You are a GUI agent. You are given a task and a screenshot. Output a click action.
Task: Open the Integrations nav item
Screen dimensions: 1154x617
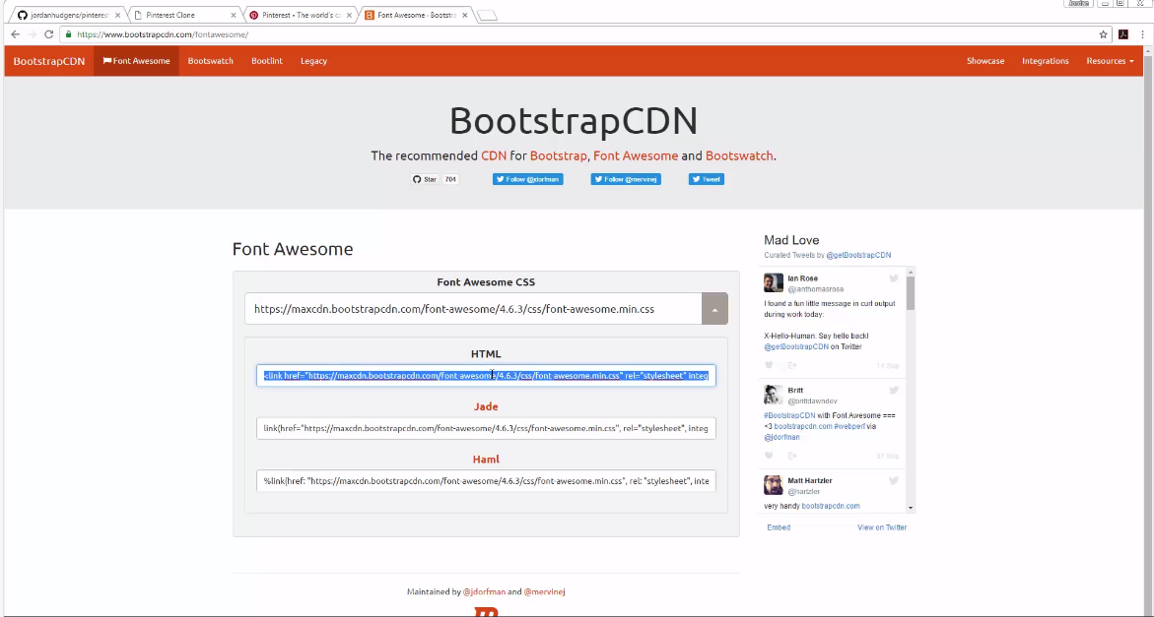(x=1045, y=61)
